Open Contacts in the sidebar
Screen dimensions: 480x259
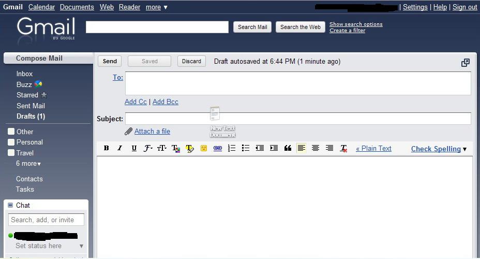29,179
